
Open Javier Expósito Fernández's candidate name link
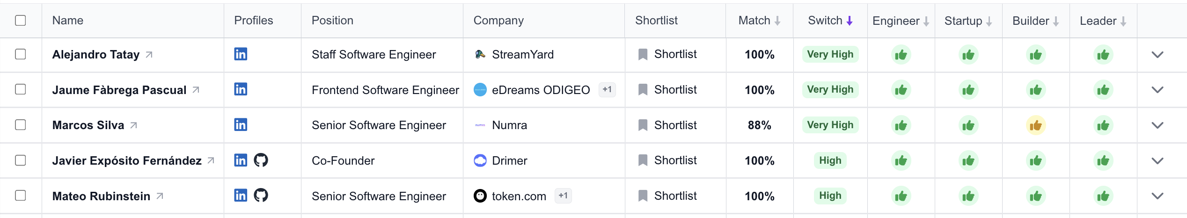[127, 161]
